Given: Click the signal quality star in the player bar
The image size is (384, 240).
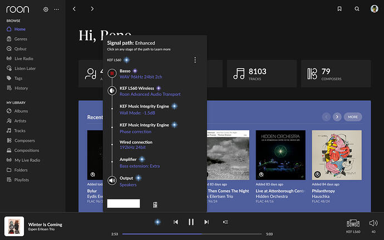Looking at the screenshot, I should tap(157, 222).
